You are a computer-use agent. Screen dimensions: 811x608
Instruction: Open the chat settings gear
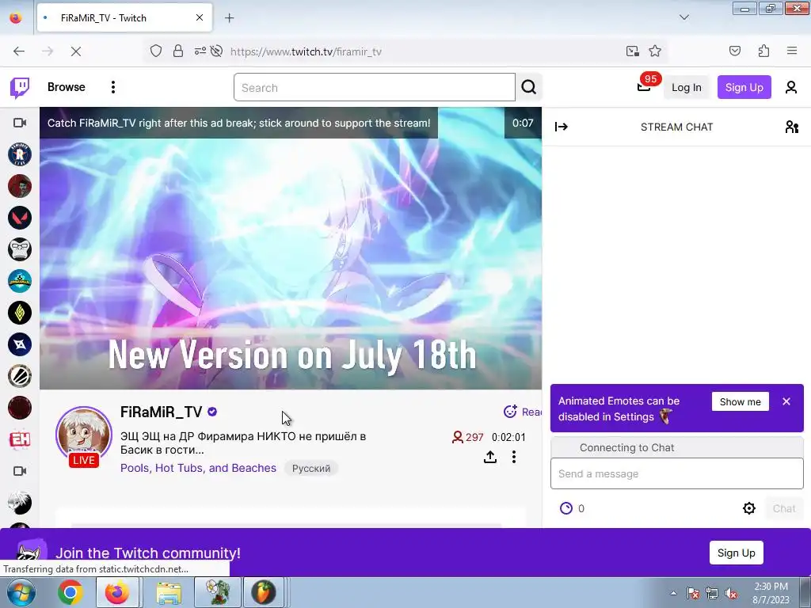pos(749,508)
